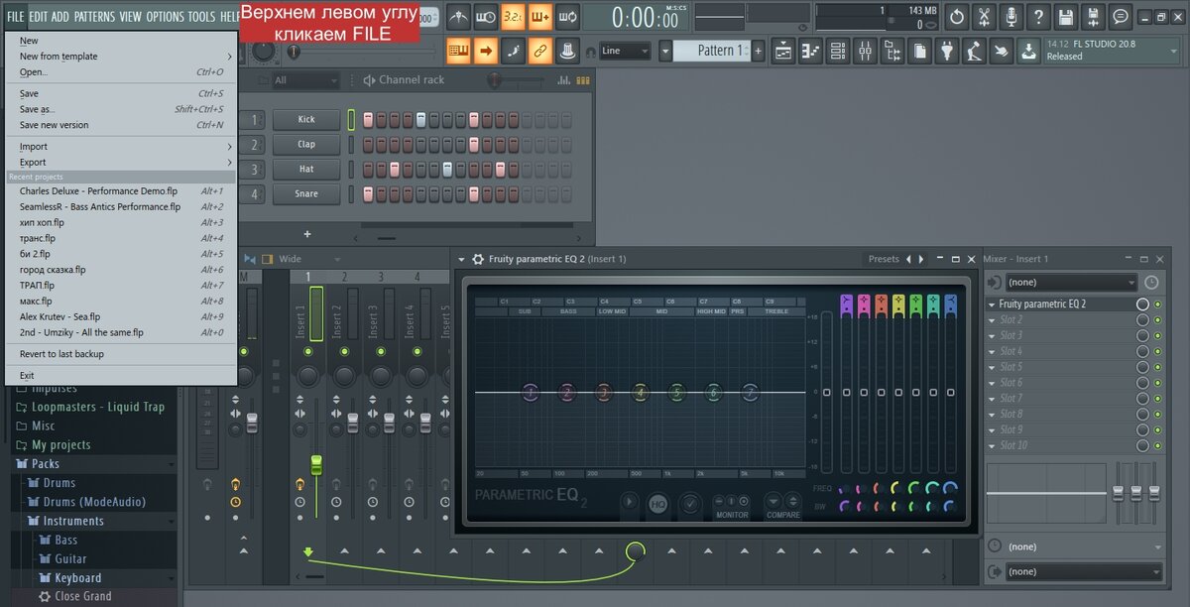Click the Clap channel button
The width and height of the screenshot is (1190, 607).
click(x=306, y=144)
